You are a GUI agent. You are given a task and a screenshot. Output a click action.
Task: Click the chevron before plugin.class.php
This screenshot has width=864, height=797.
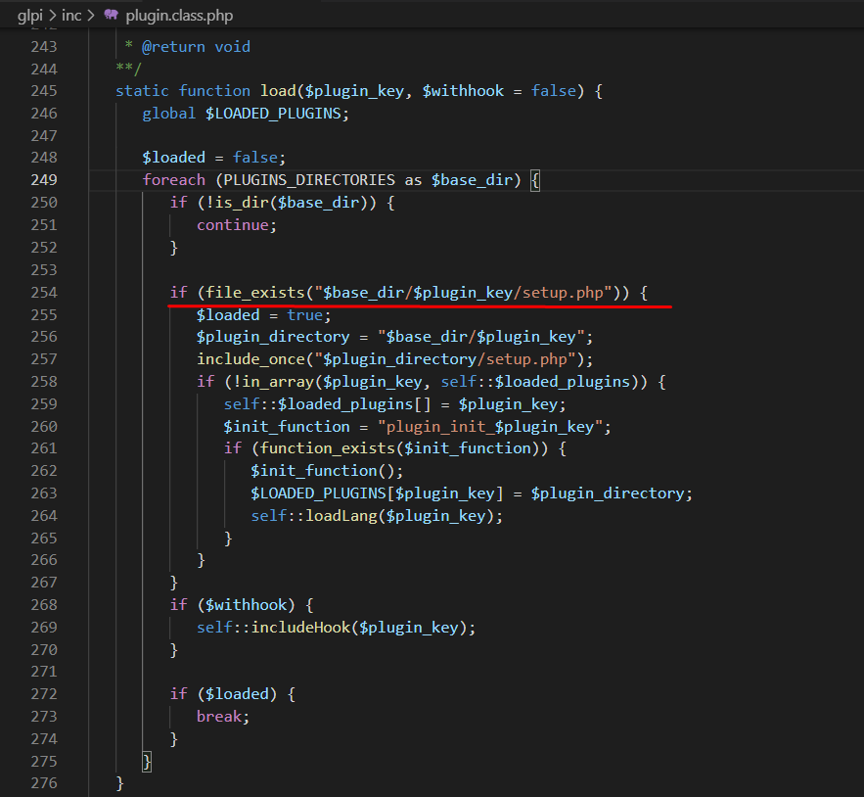(90, 16)
